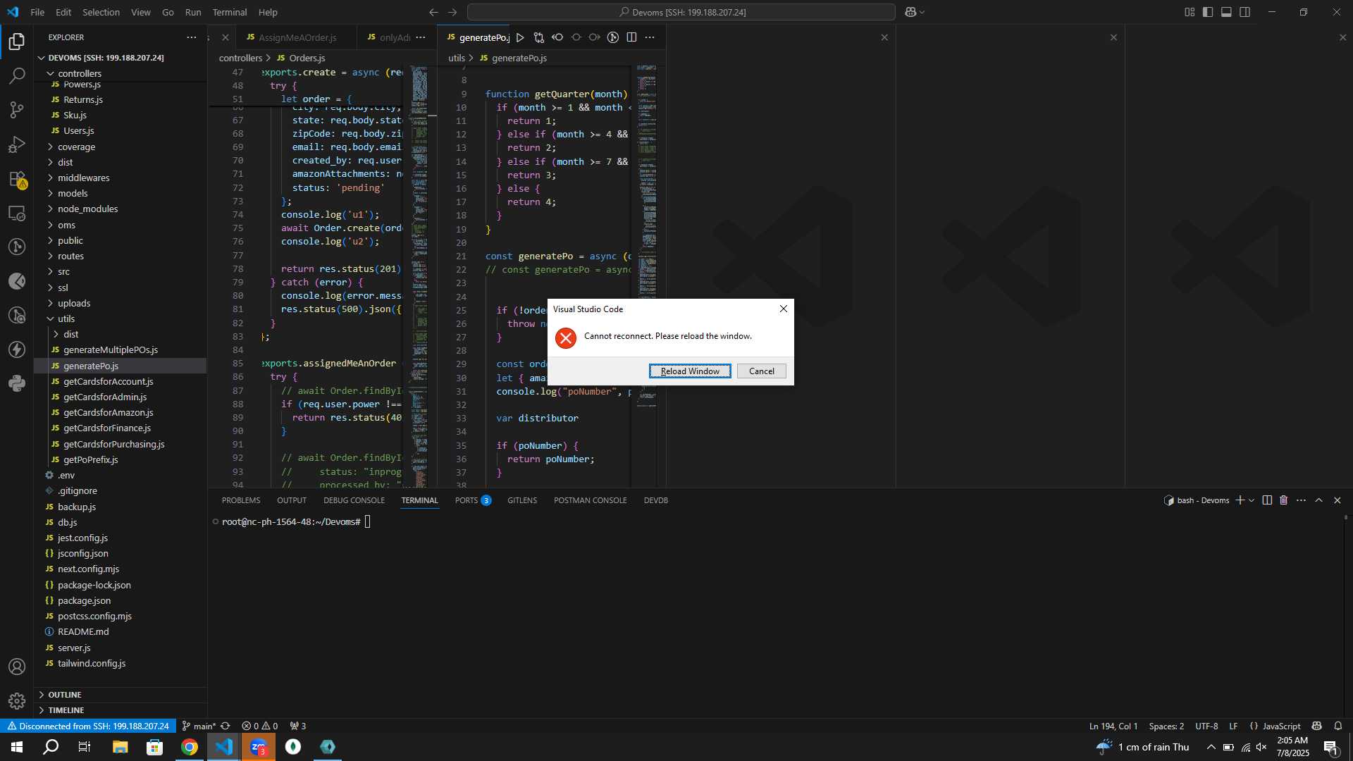Switch to the PROBLEMS panel tab
Image resolution: width=1353 pixels, height=761 pixels.
(241, 500)
